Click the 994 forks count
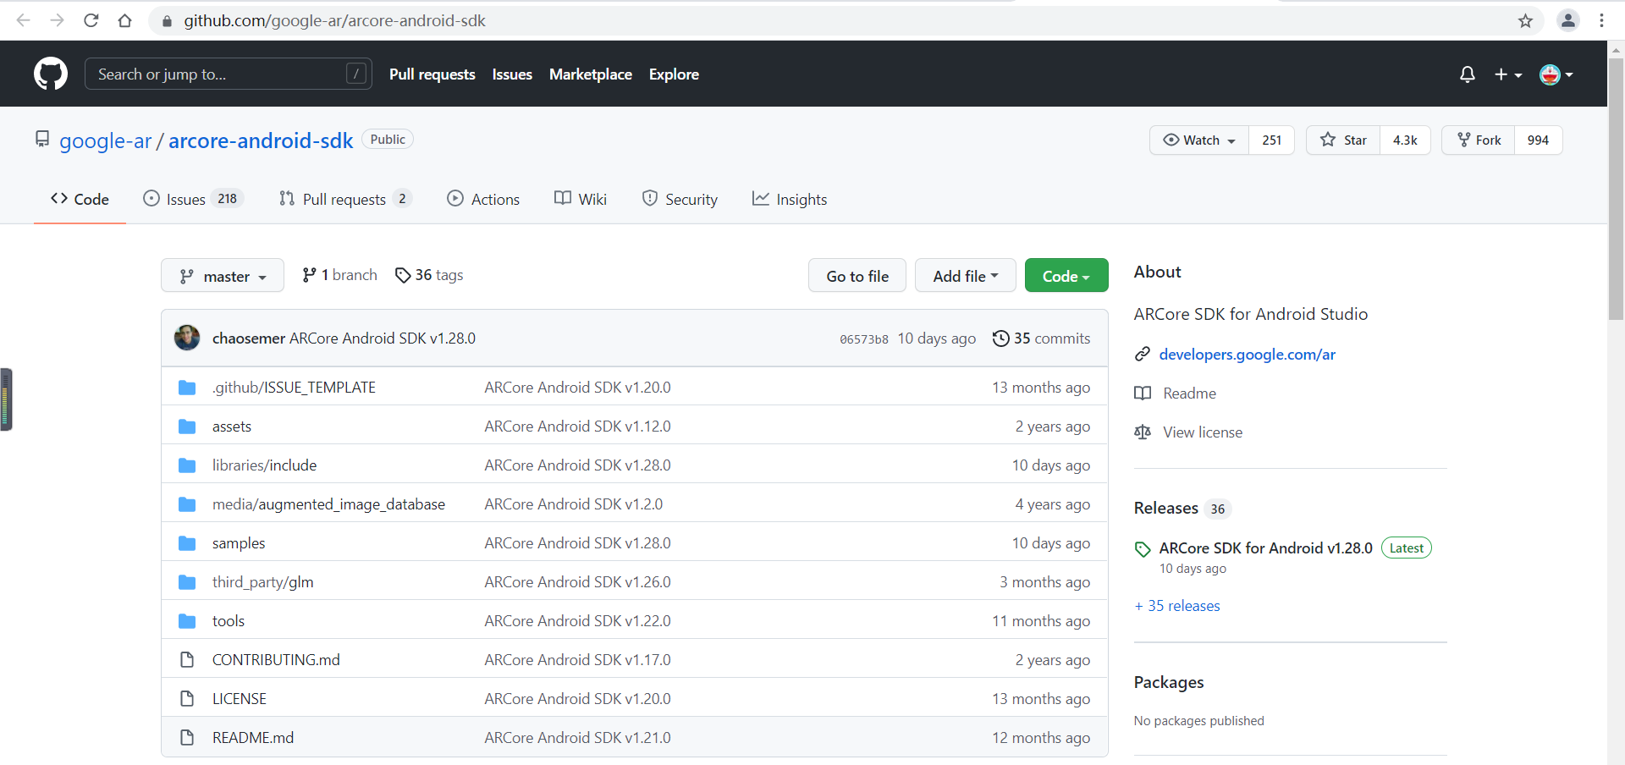 pos(1538,140)
